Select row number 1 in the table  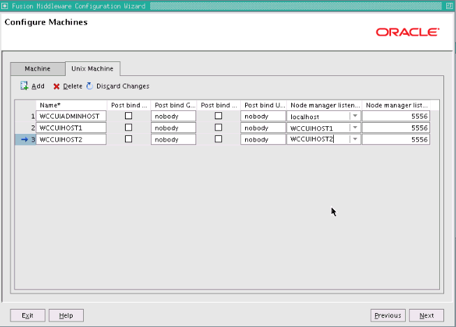pyautogui.click(x=26, y=116)
